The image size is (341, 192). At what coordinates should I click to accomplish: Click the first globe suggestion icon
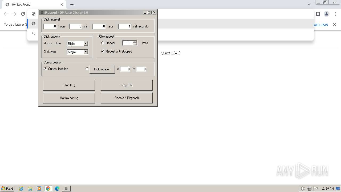pyautogui.click(x=34, y=14)
